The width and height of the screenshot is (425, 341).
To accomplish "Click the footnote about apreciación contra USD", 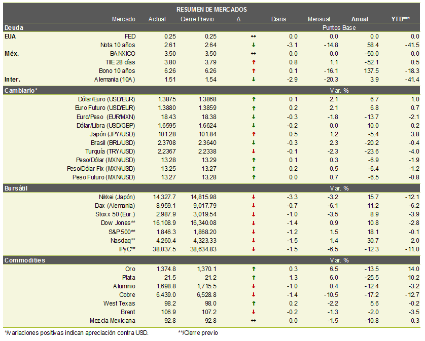I will pos(77,332).
